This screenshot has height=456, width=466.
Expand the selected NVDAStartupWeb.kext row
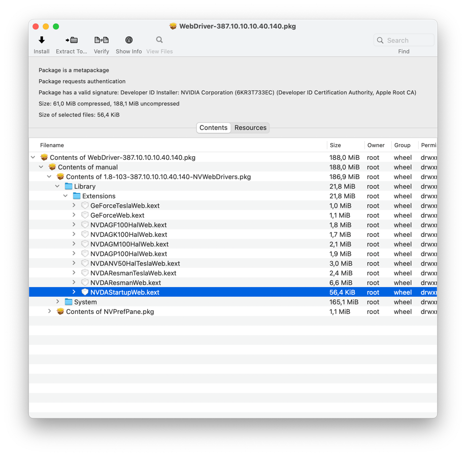point(74,292)
